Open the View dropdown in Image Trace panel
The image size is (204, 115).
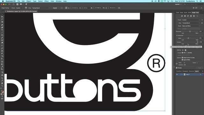pos(191,23)
